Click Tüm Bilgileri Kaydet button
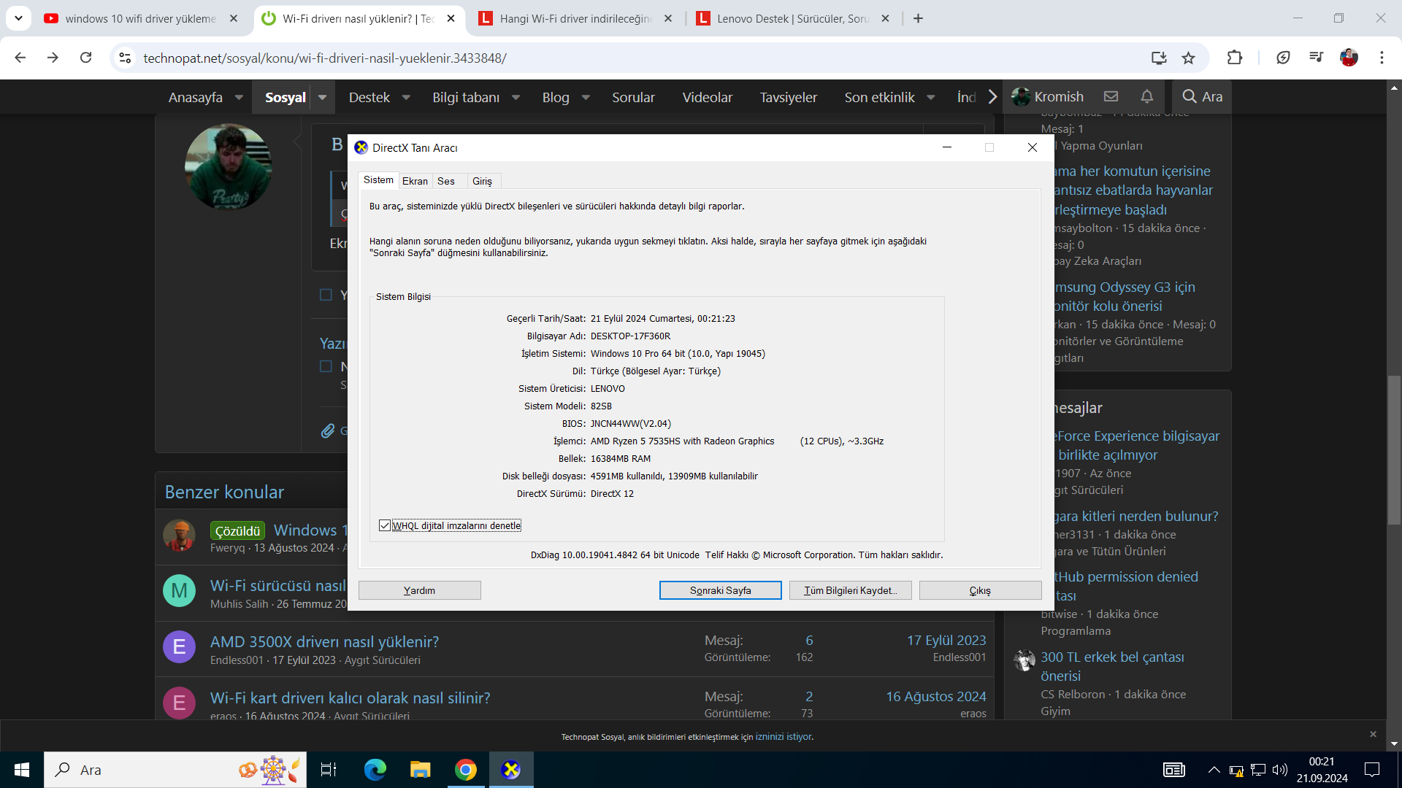Screen dimensions: 1402x788 (850, 590)
